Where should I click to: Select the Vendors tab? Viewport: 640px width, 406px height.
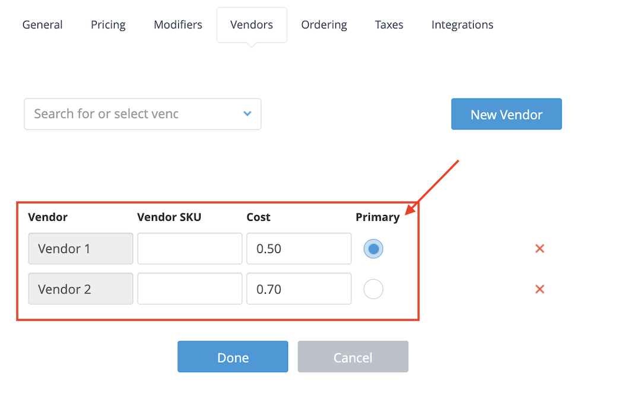point(252,25)
